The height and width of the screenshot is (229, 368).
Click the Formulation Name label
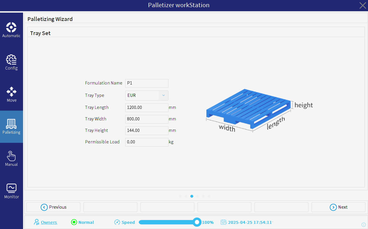pyautogui.click(x=104, y=83)
